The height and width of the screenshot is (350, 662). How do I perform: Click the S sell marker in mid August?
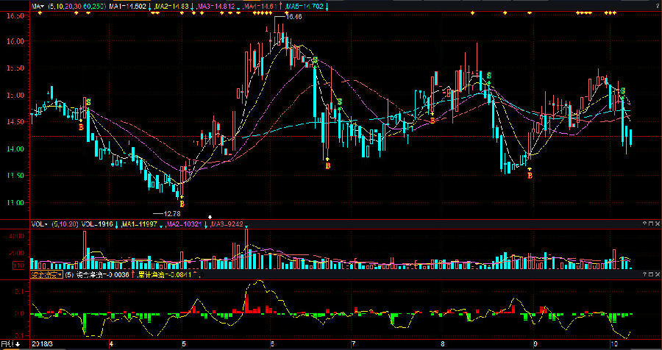tap(489, 76)
